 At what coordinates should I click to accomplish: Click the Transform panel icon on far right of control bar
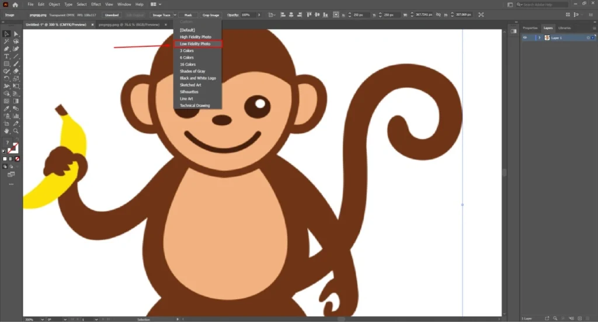tap(481, 15)
